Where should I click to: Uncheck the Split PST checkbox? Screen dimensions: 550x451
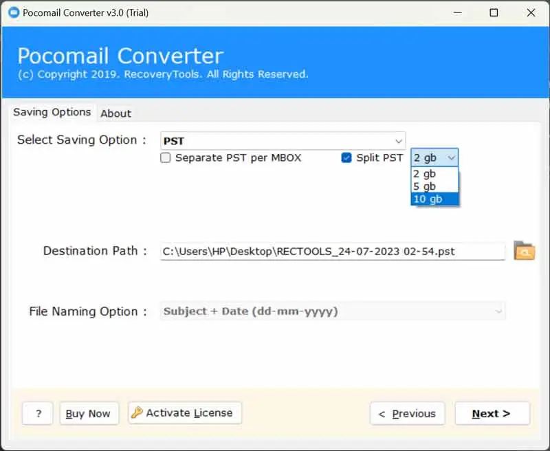346,158
